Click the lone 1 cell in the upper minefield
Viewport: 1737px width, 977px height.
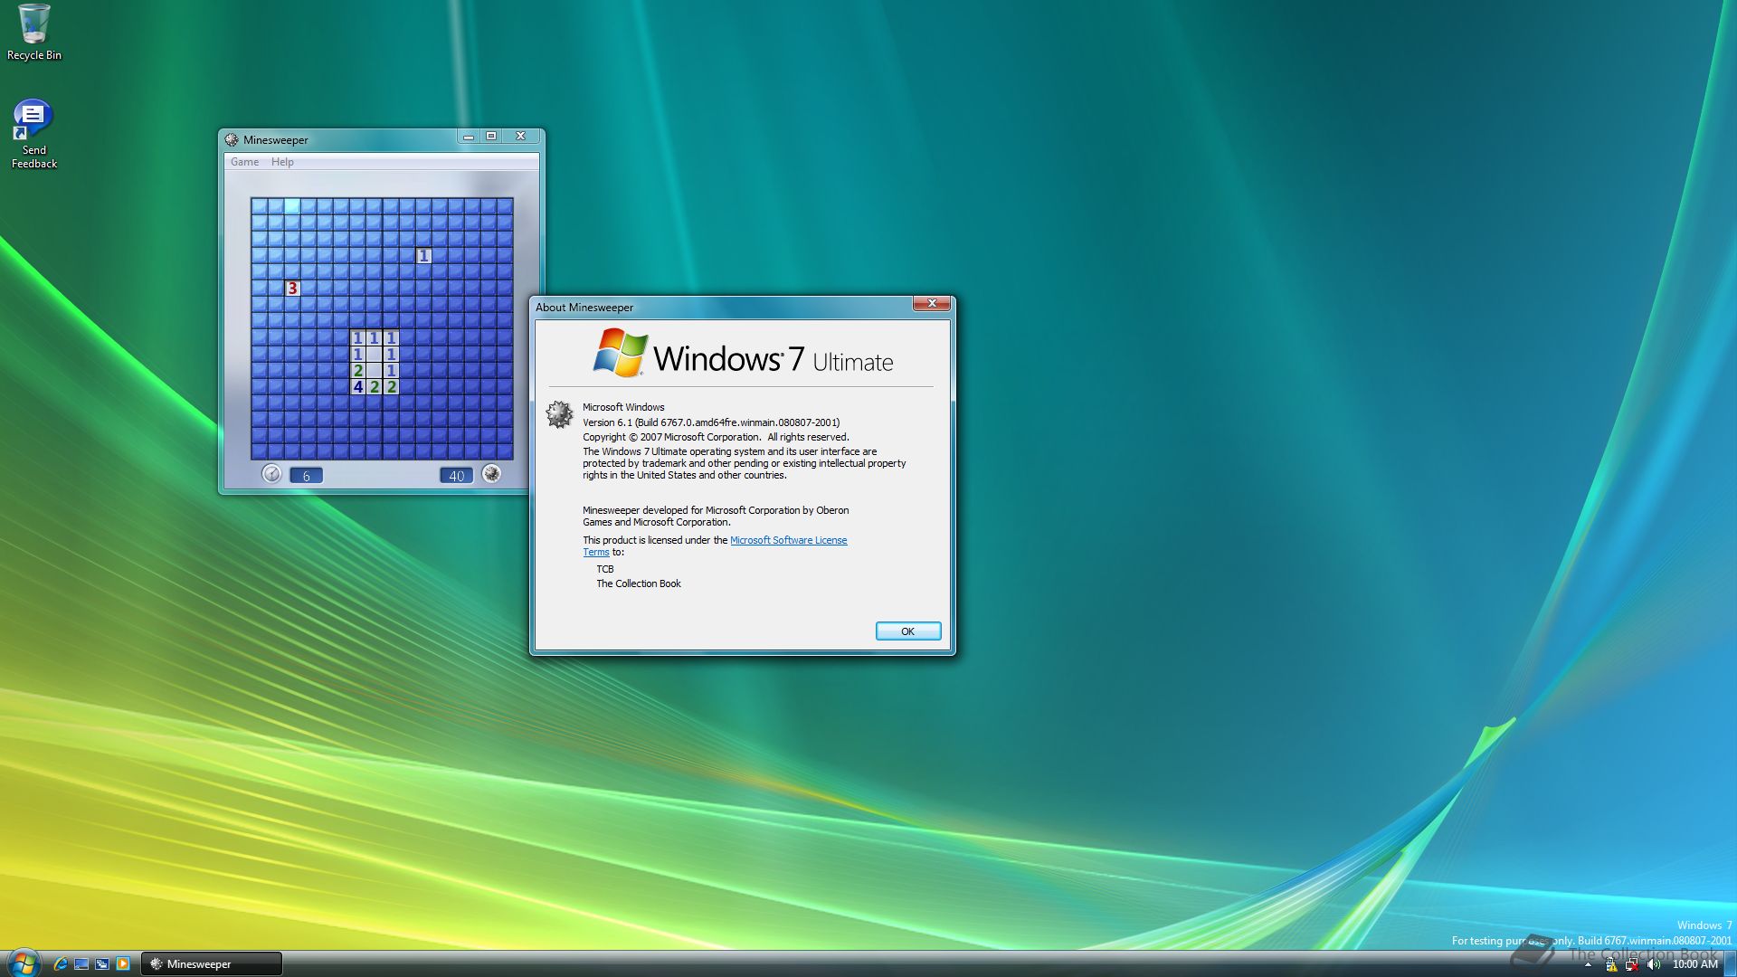click(423, 255)
